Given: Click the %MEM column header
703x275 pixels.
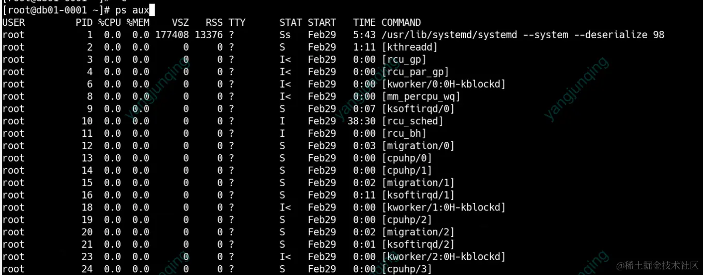Looking at the screenshot, I should 137,23.
